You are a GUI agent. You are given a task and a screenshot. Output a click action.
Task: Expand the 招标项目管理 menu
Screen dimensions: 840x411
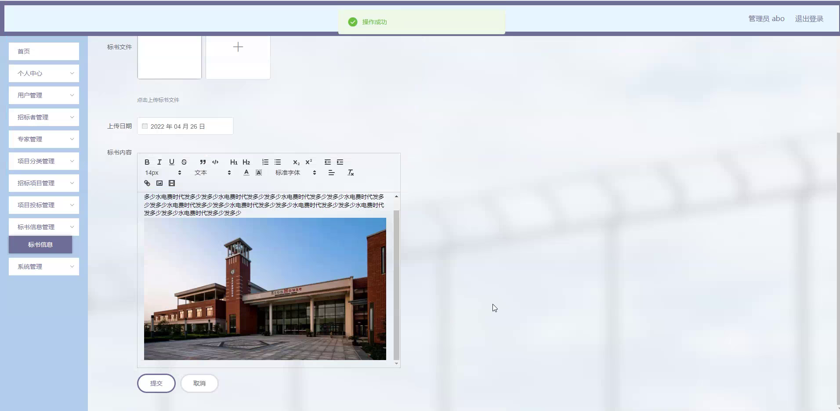44,183
